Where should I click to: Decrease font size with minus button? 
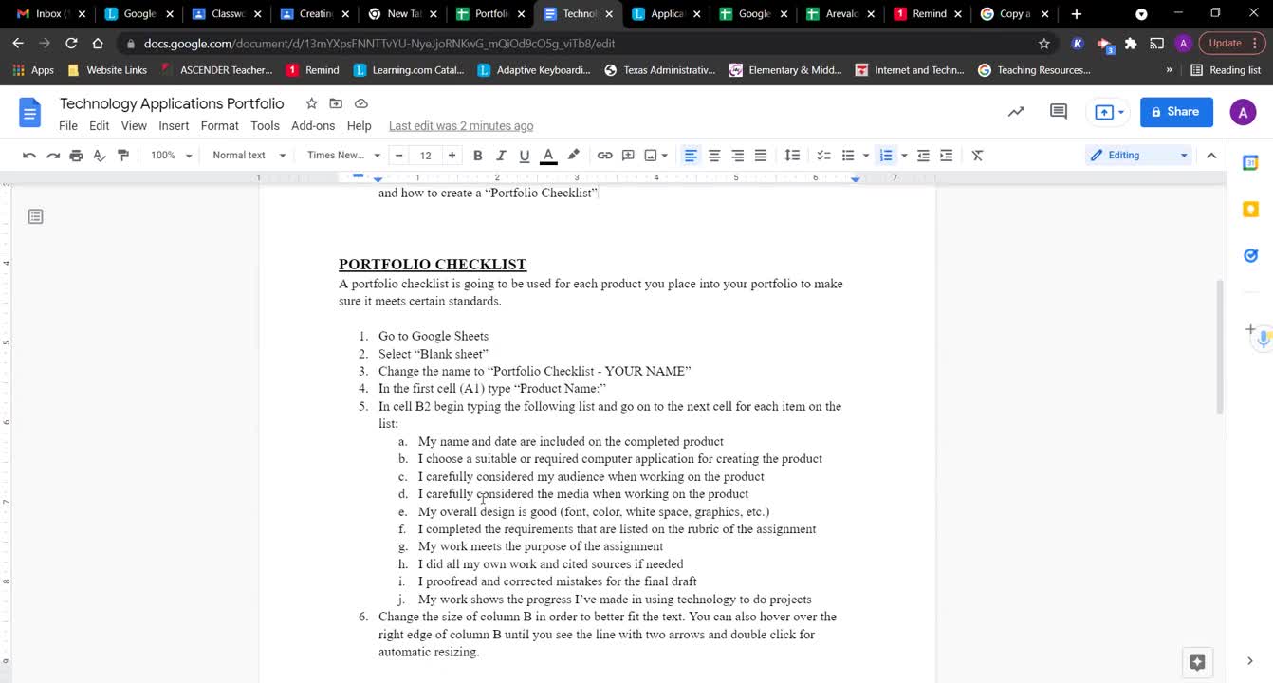coord(398,156)
